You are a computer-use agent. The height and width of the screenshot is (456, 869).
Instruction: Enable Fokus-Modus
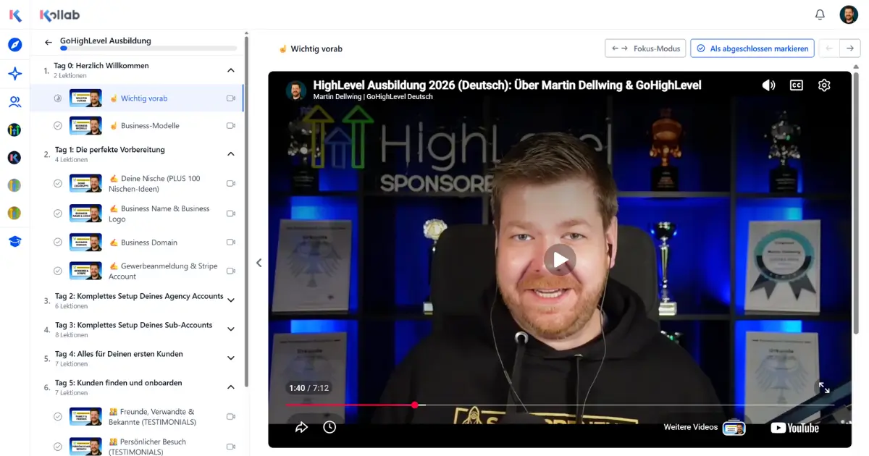coord(645,48)
